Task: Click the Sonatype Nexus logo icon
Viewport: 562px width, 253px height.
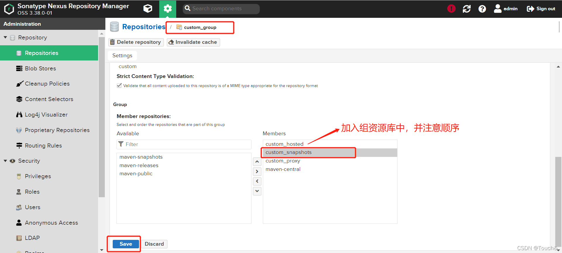Action: click(x=9, y=9)
